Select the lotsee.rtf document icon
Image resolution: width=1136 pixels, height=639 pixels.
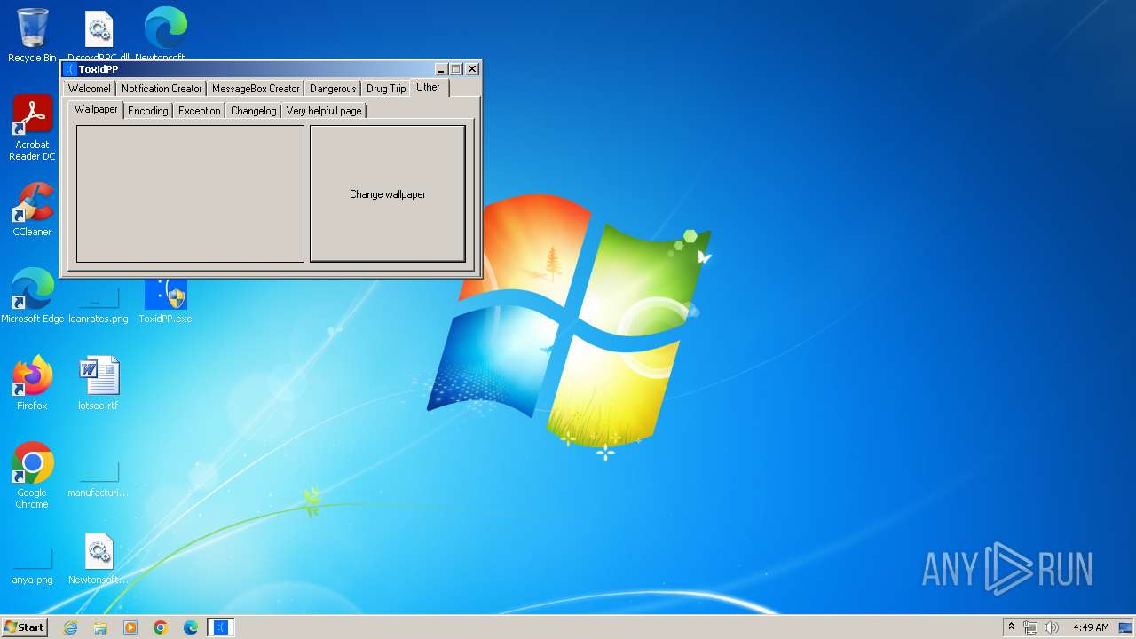[99, 383]
